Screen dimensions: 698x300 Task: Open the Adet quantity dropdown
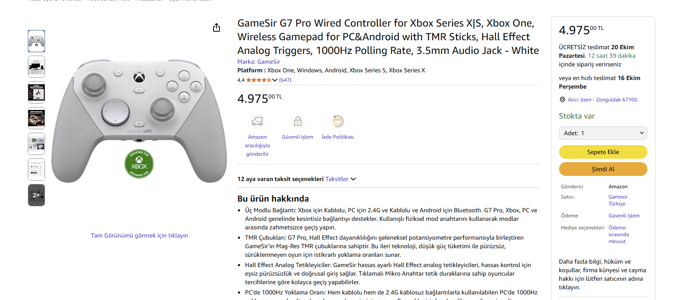603,133
